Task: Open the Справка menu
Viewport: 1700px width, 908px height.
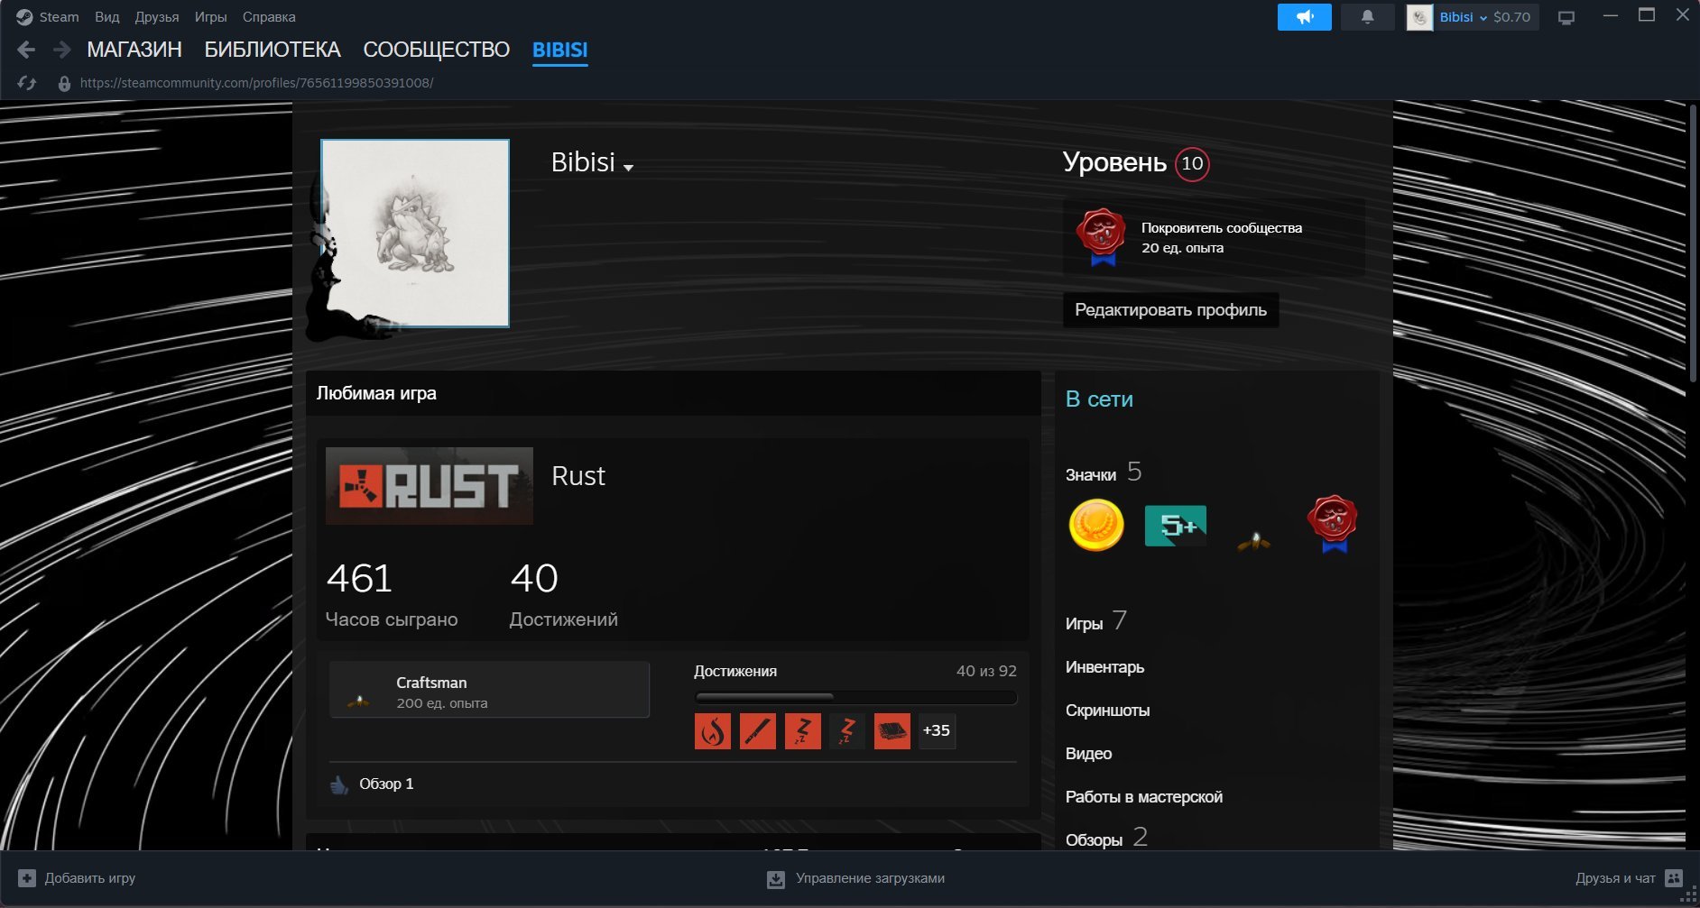Action: click(269, 17)
